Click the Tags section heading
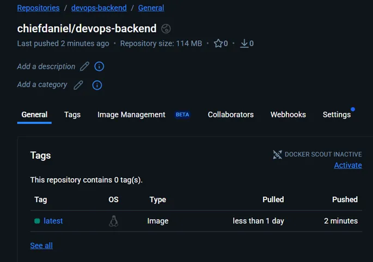Screen dimensions: 373x262 click(x=40, y=155)
